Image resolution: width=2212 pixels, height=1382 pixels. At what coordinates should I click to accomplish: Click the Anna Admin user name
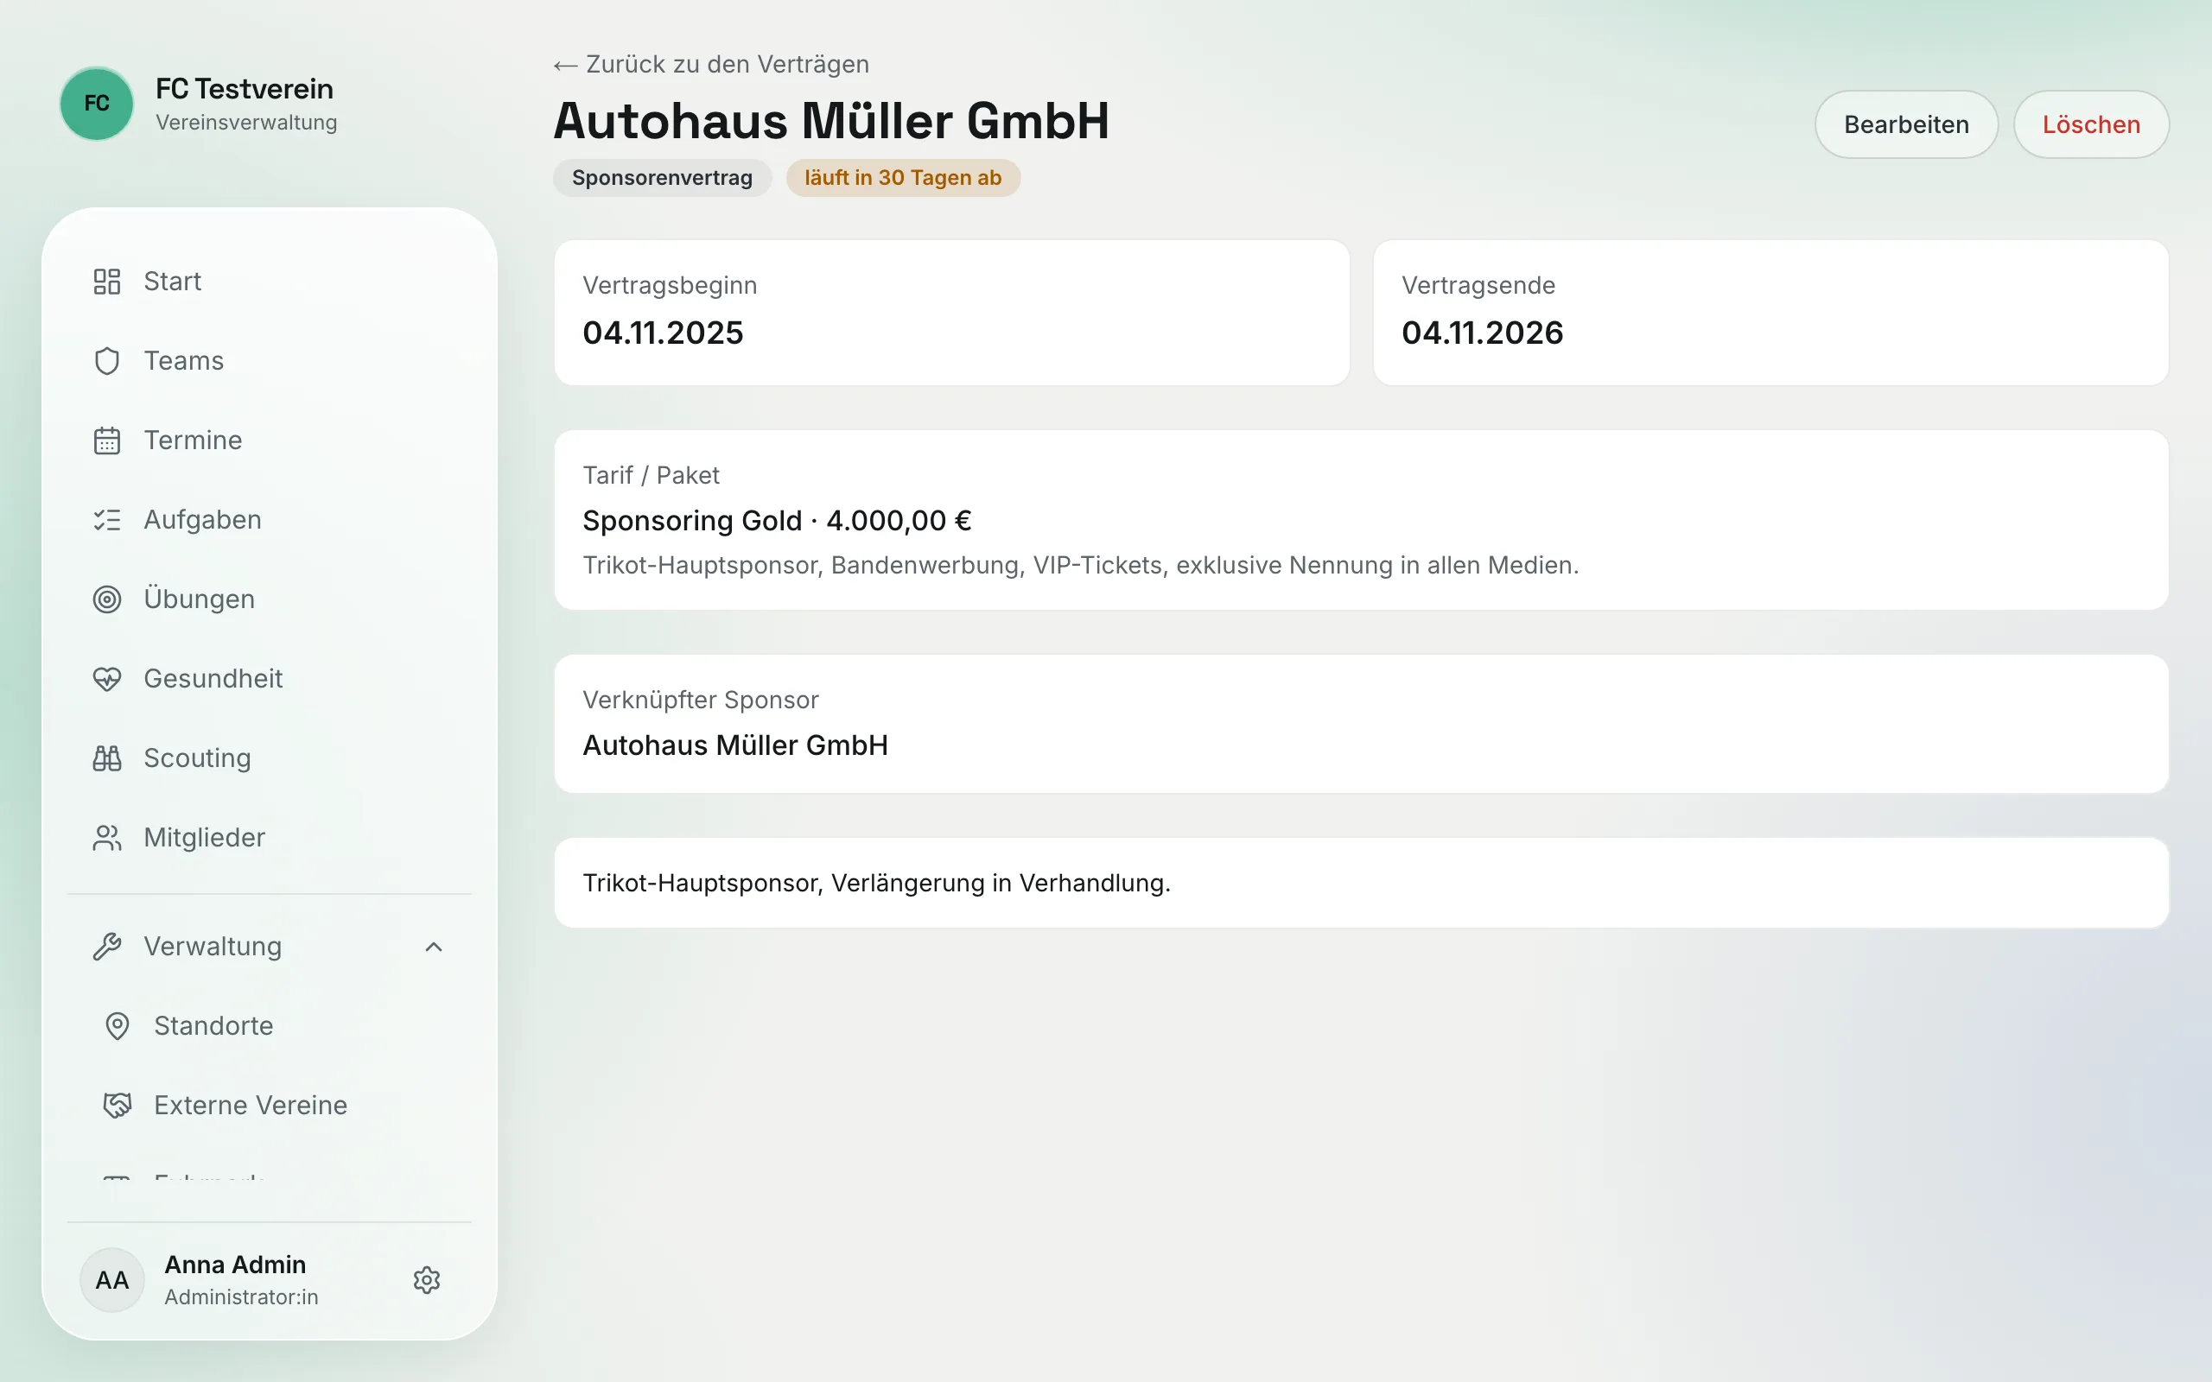pos(235,1265)
